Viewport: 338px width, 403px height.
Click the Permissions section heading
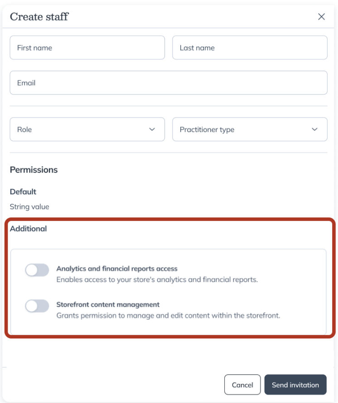[x=34, y=170]
